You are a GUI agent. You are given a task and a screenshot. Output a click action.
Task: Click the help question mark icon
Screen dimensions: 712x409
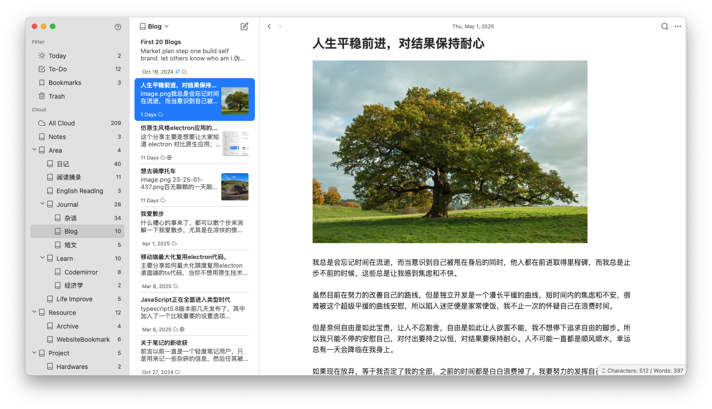click(118, 27)
